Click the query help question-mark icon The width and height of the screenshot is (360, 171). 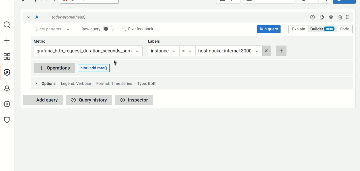click(x=313, y=17)
